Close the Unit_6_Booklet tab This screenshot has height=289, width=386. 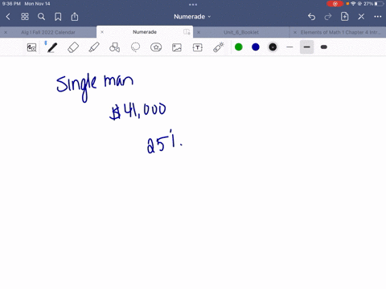click(199, 32)
